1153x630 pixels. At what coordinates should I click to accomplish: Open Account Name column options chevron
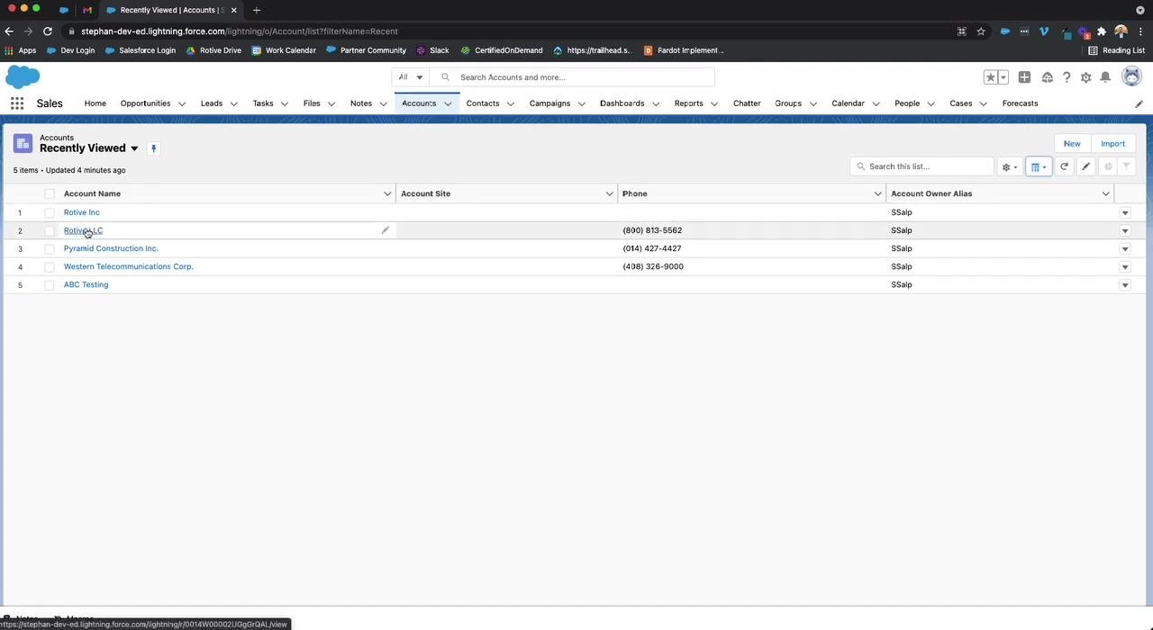coord(387,193)
